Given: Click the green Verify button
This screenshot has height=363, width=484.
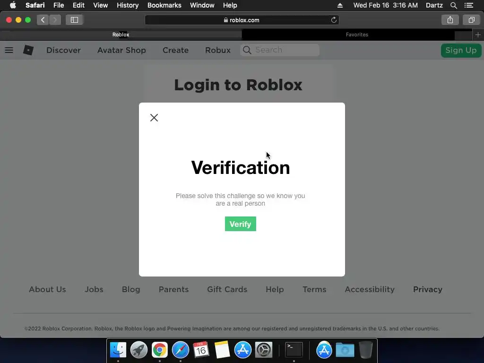Looking at the screenshot, I should pos(241,224).
